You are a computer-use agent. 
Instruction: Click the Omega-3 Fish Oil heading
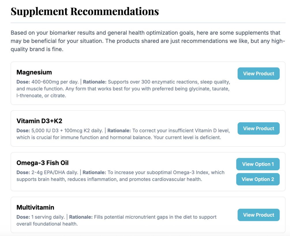coord(42,163)
